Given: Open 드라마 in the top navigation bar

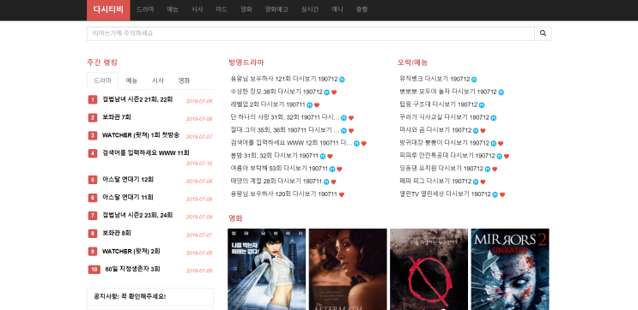Looking at the screenshot, I should (145, 9).
